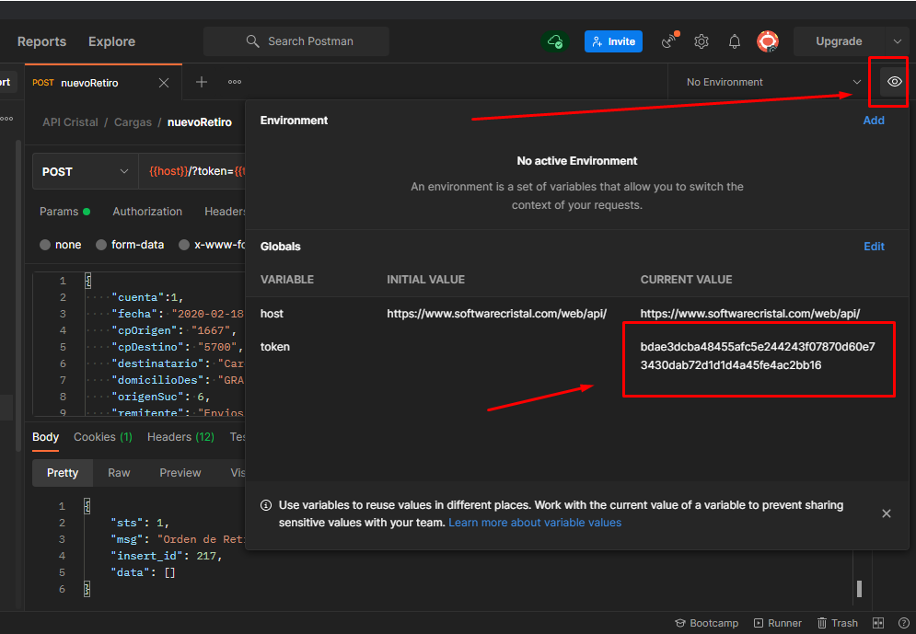The height and width of the screenshot is (634, 916).
Task: Click the info icon in banner
Action: (x=266, y=505)
